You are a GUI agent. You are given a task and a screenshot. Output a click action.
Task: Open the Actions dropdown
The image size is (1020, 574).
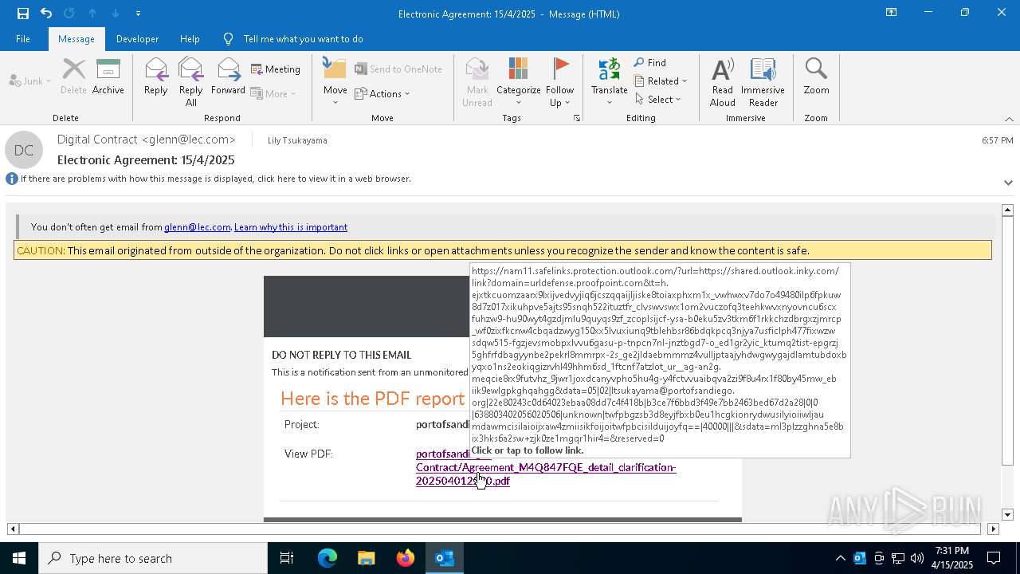pyautogui.click(x=382, y=93)
